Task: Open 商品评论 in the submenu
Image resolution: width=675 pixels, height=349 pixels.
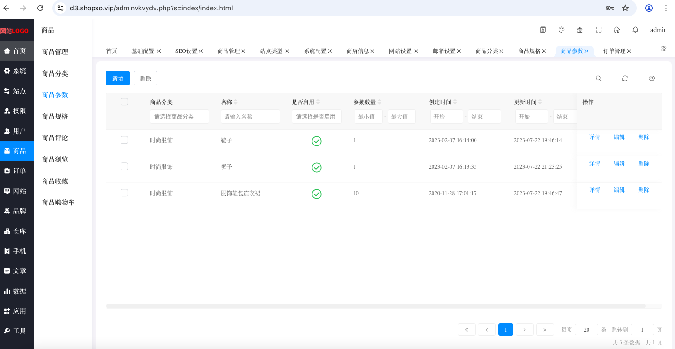Action: (55, 138)
